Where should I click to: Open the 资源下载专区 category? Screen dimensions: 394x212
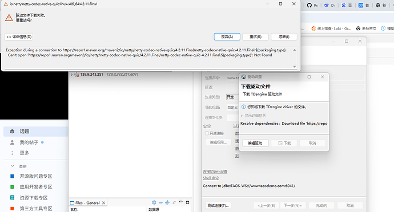(x=34, y=198)
